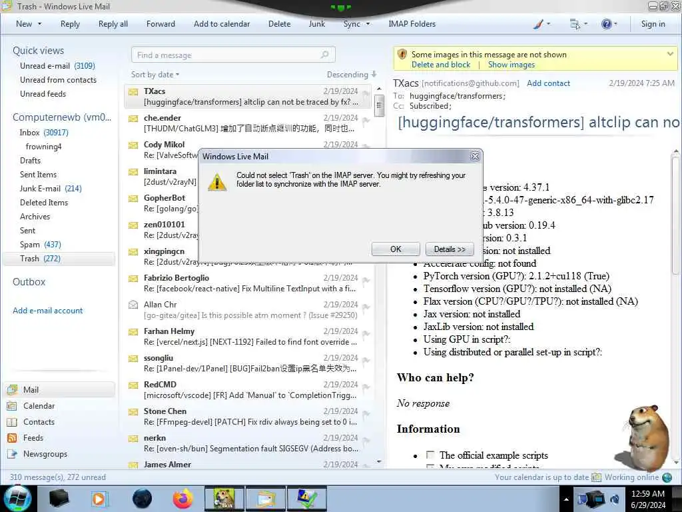The height and width of the screenshot is (512, 682).
Task: Click Add to calendar in the toolbar
Action: (222, 24)
